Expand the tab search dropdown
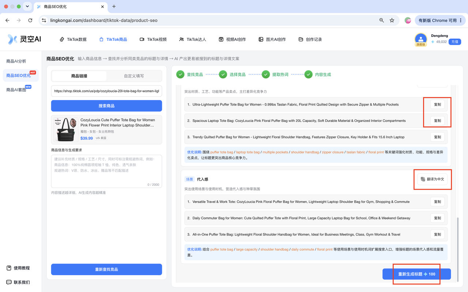Screen dimensions: 468x292 point(28,7)
